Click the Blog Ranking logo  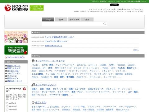coord(16,8)
